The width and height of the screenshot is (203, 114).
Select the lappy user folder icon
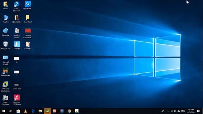[x=5, y=5]
